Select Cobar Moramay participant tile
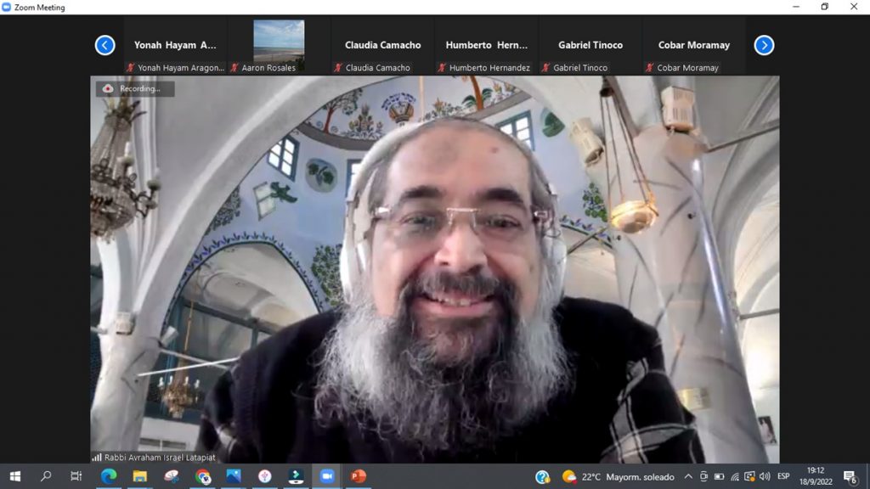Screen dimensions: 870x489 coord(694,46)
